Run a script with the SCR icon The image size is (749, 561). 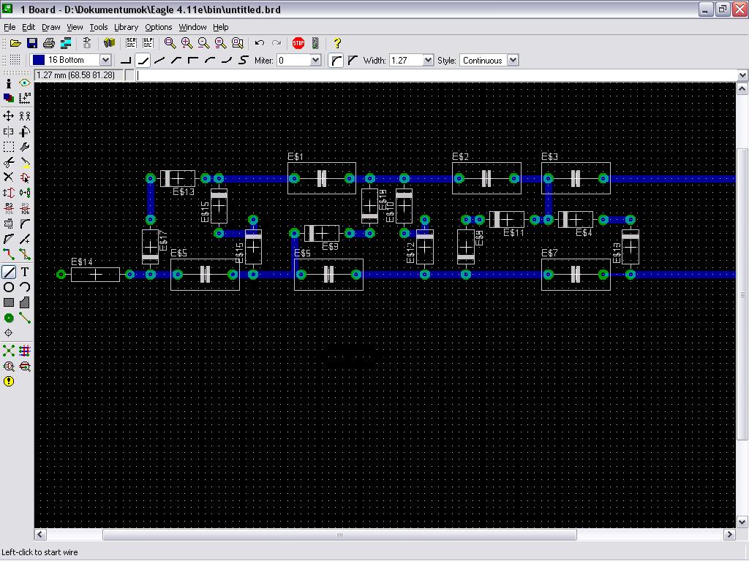click(x=131, y=43)
